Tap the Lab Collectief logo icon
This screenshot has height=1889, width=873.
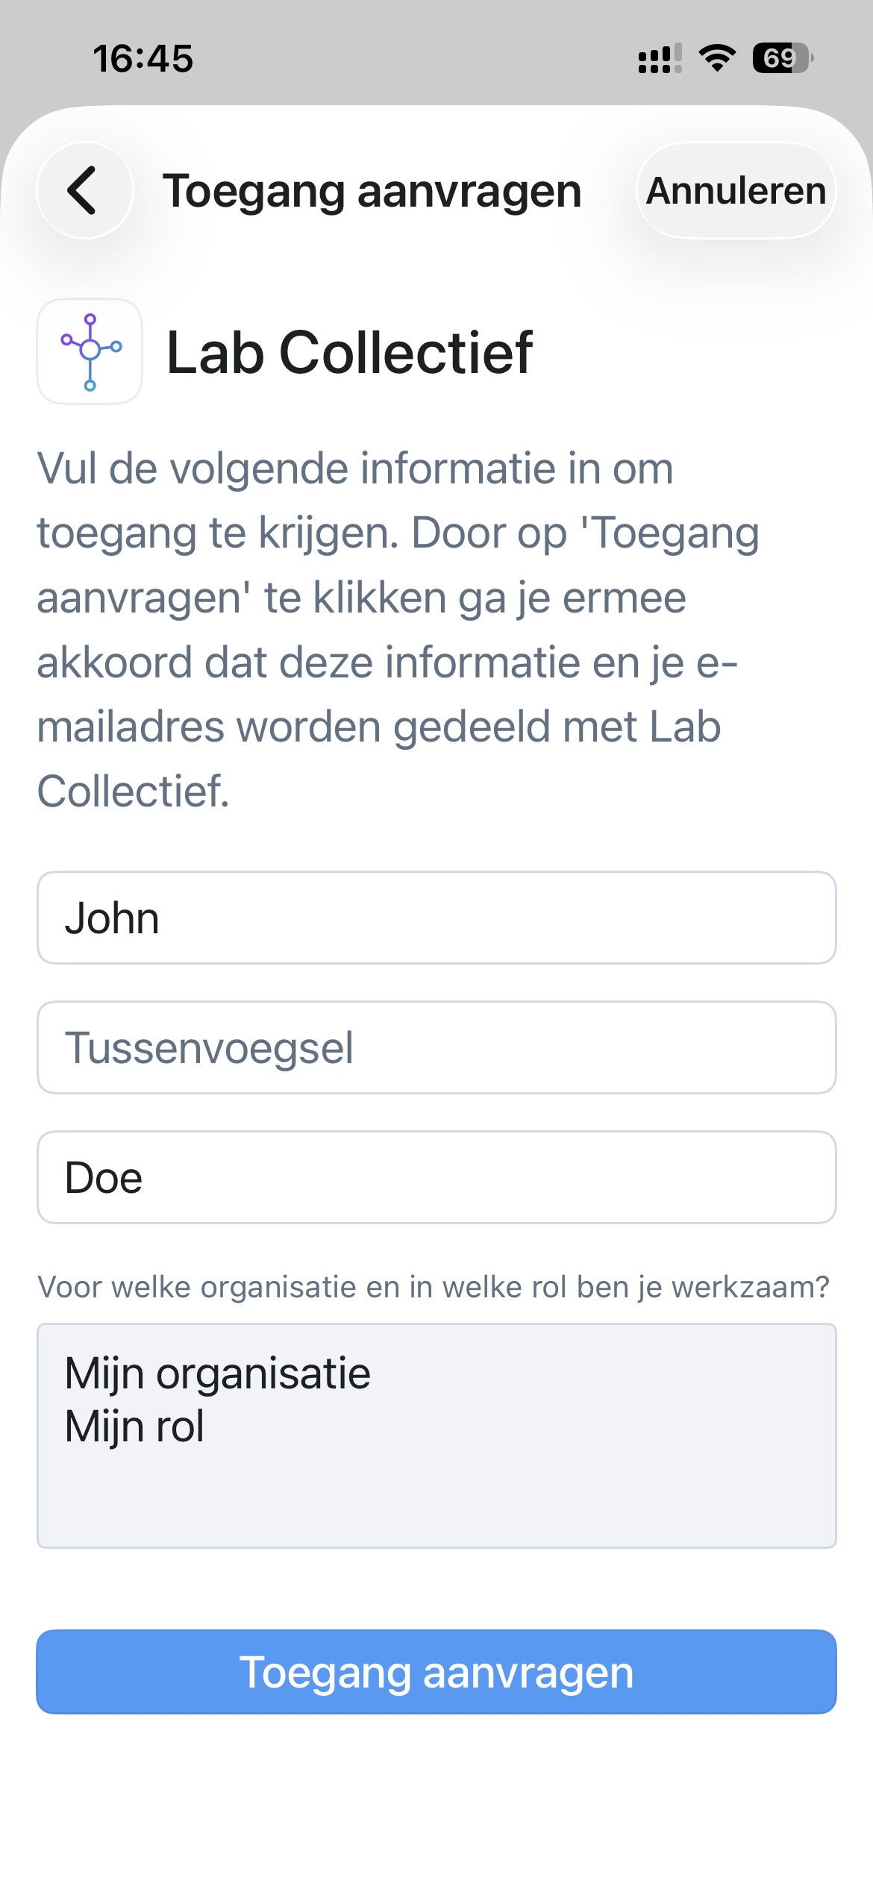tap(90, 351)
